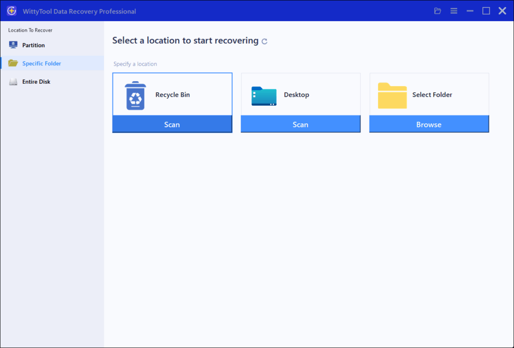Click the Specific Folder open-folder icon
This screenshot has width=514, height=348.
pyautogui.click(x=13, y=63)
